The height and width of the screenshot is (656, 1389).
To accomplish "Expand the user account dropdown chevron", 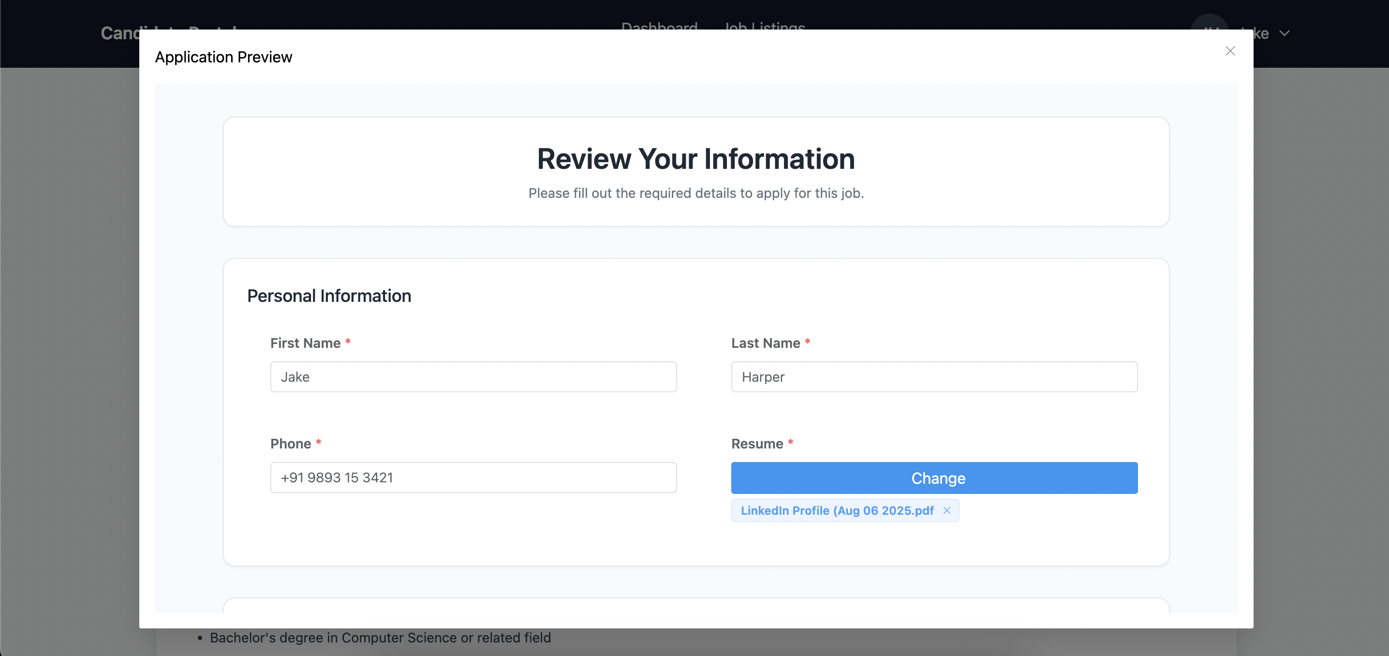I will (1285, 33).
